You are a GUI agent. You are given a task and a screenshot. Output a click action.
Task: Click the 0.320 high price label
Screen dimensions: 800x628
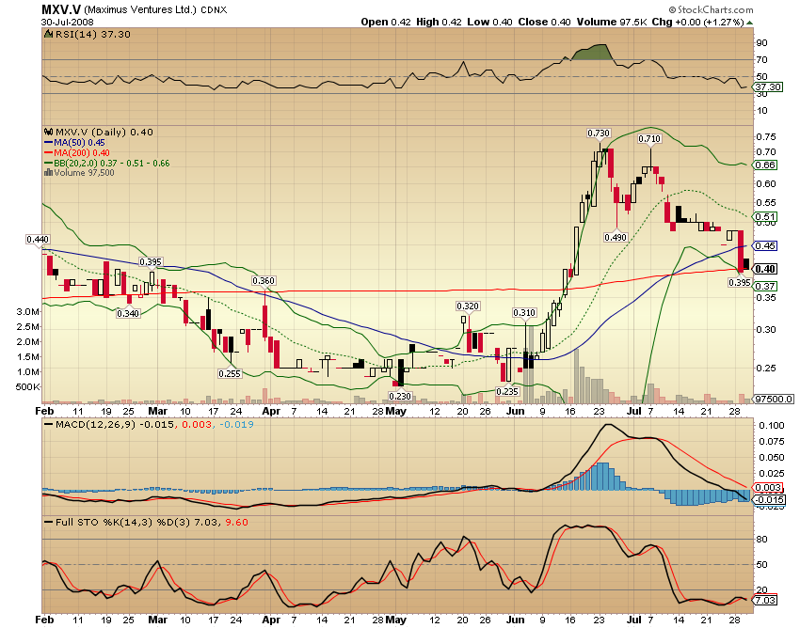[468, 306]
